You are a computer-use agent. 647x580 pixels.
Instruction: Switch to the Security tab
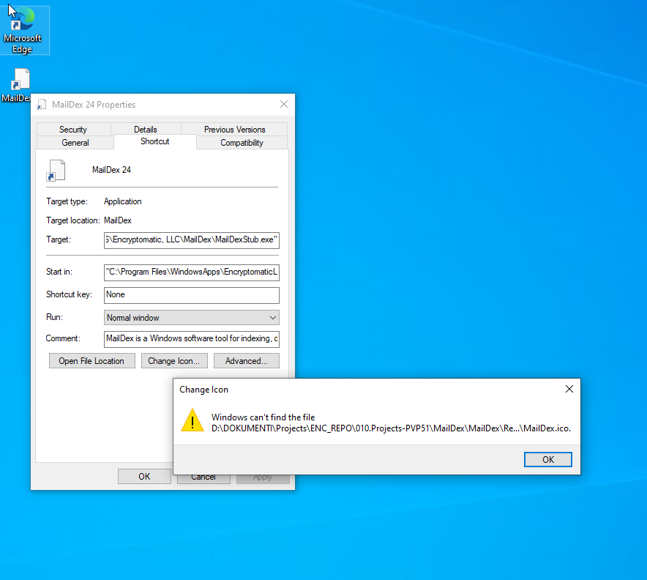(x=73, y=130)
